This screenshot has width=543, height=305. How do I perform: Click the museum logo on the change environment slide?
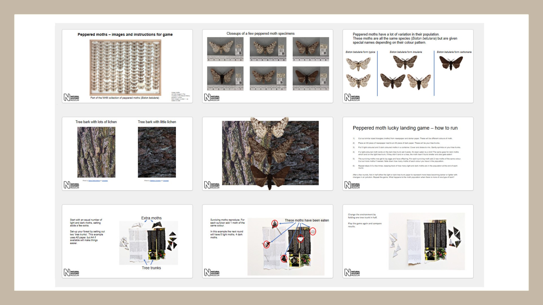[x=352, y=273]
